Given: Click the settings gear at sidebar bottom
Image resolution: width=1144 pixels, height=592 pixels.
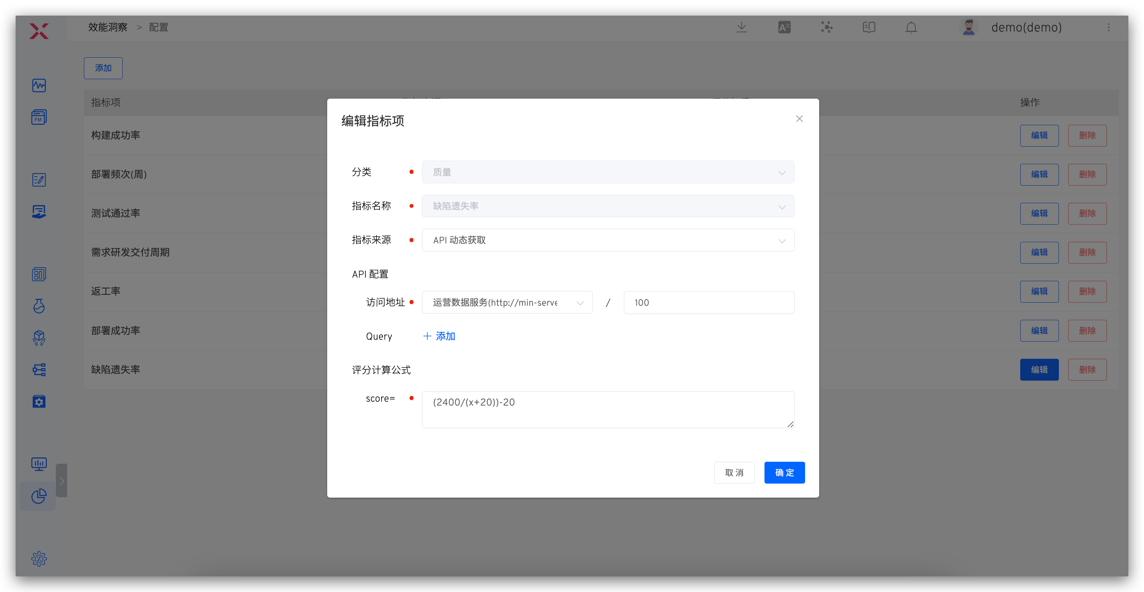Looking at the screenshot, I should (39, 559).
